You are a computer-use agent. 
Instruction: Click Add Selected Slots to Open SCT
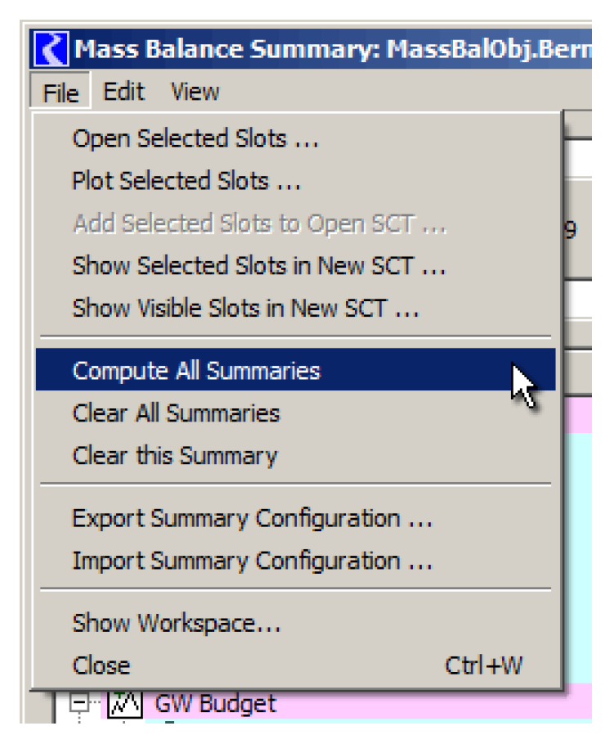click(260, 223)
